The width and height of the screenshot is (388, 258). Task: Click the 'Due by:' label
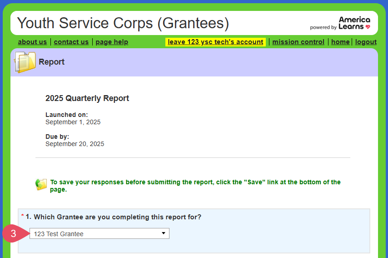coord(57,137)
